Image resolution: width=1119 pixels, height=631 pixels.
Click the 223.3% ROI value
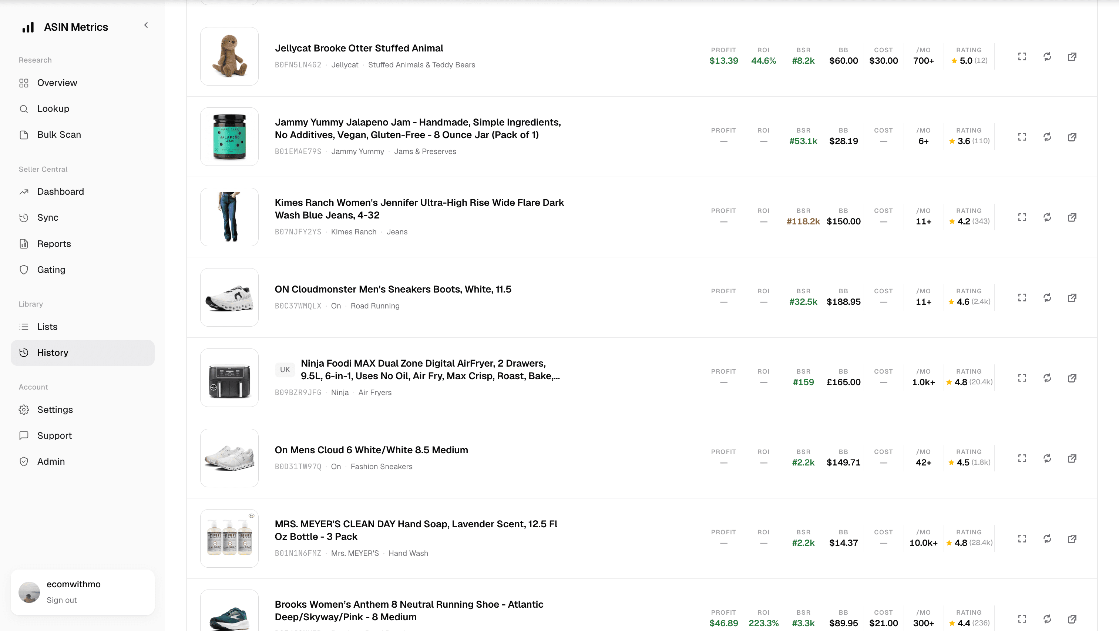(x=763, y=623)
